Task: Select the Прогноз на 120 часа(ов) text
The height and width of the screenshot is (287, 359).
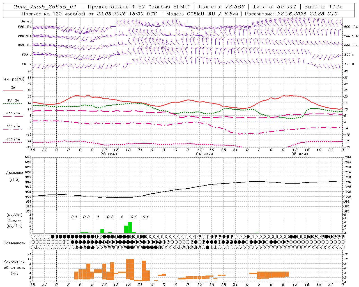Action: pyautogui.click(x=54, y=14)
